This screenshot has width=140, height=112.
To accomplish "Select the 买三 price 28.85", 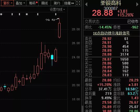I will (x=107, y=67).
